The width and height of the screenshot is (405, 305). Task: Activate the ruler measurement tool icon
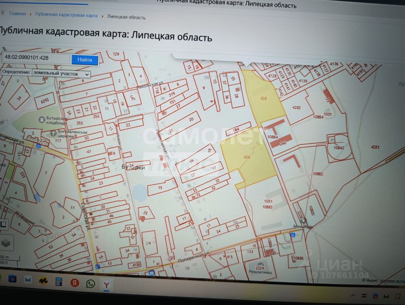point(4,225)
